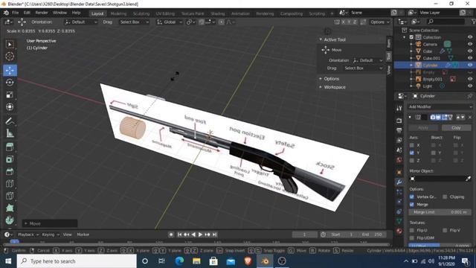The height and width of the screenshot is (268, 476).
Task: Open the Add Modifier dropdown
Action: (x=440, y=106)
